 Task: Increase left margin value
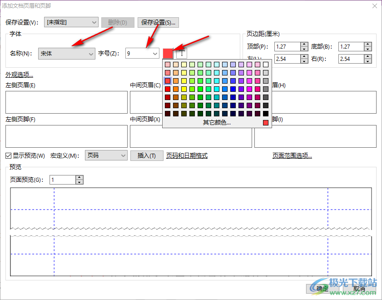304,57
